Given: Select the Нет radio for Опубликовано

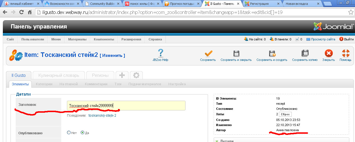Looking at the screenshot, I should point(69,133).
